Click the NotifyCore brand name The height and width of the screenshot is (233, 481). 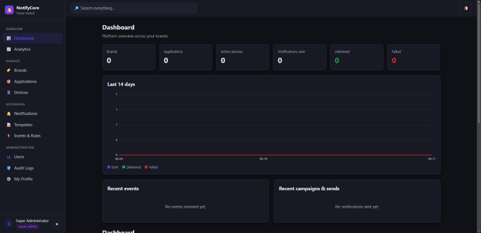(28, 8)
